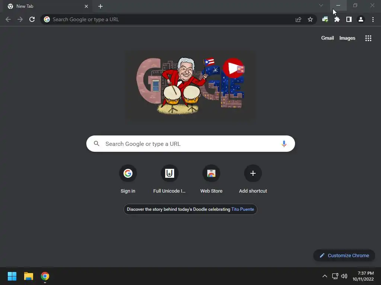Open the profile avatar menu
The width and height of the screenshot is (381, 285).
click(x=361, y=19)
